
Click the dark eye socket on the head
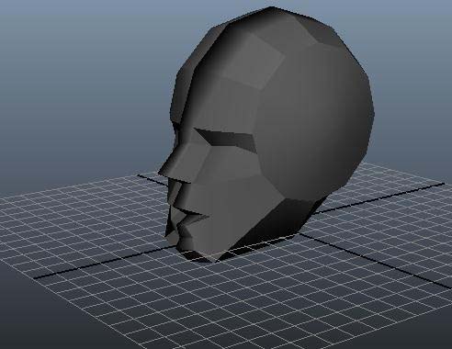click(x=228, y=140)
